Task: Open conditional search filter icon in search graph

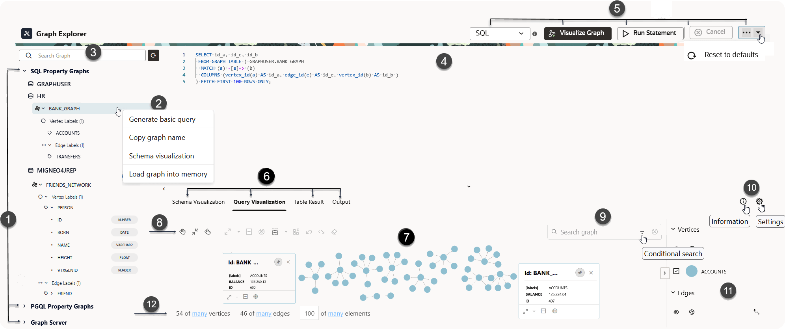Action: click(x=642, y=232)
